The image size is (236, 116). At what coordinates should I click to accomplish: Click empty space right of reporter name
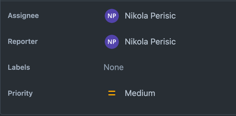point(205,42)
